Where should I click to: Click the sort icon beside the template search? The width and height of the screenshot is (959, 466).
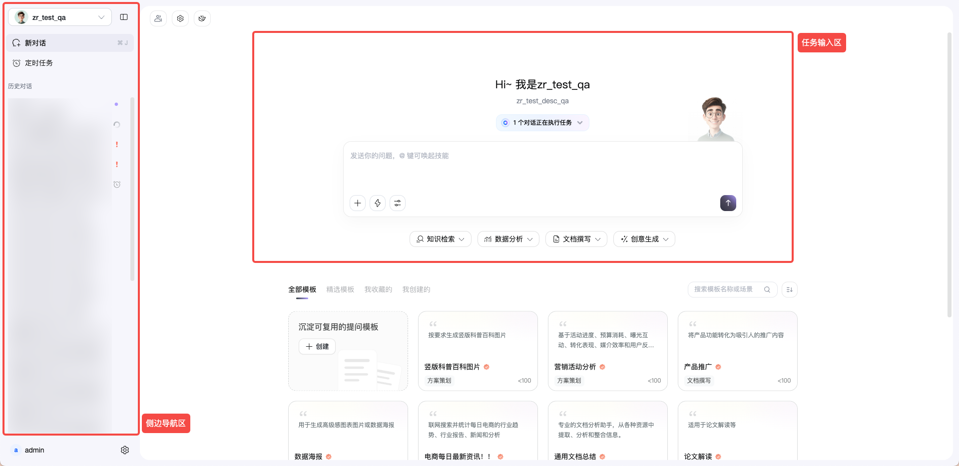[x=790, y=289]
